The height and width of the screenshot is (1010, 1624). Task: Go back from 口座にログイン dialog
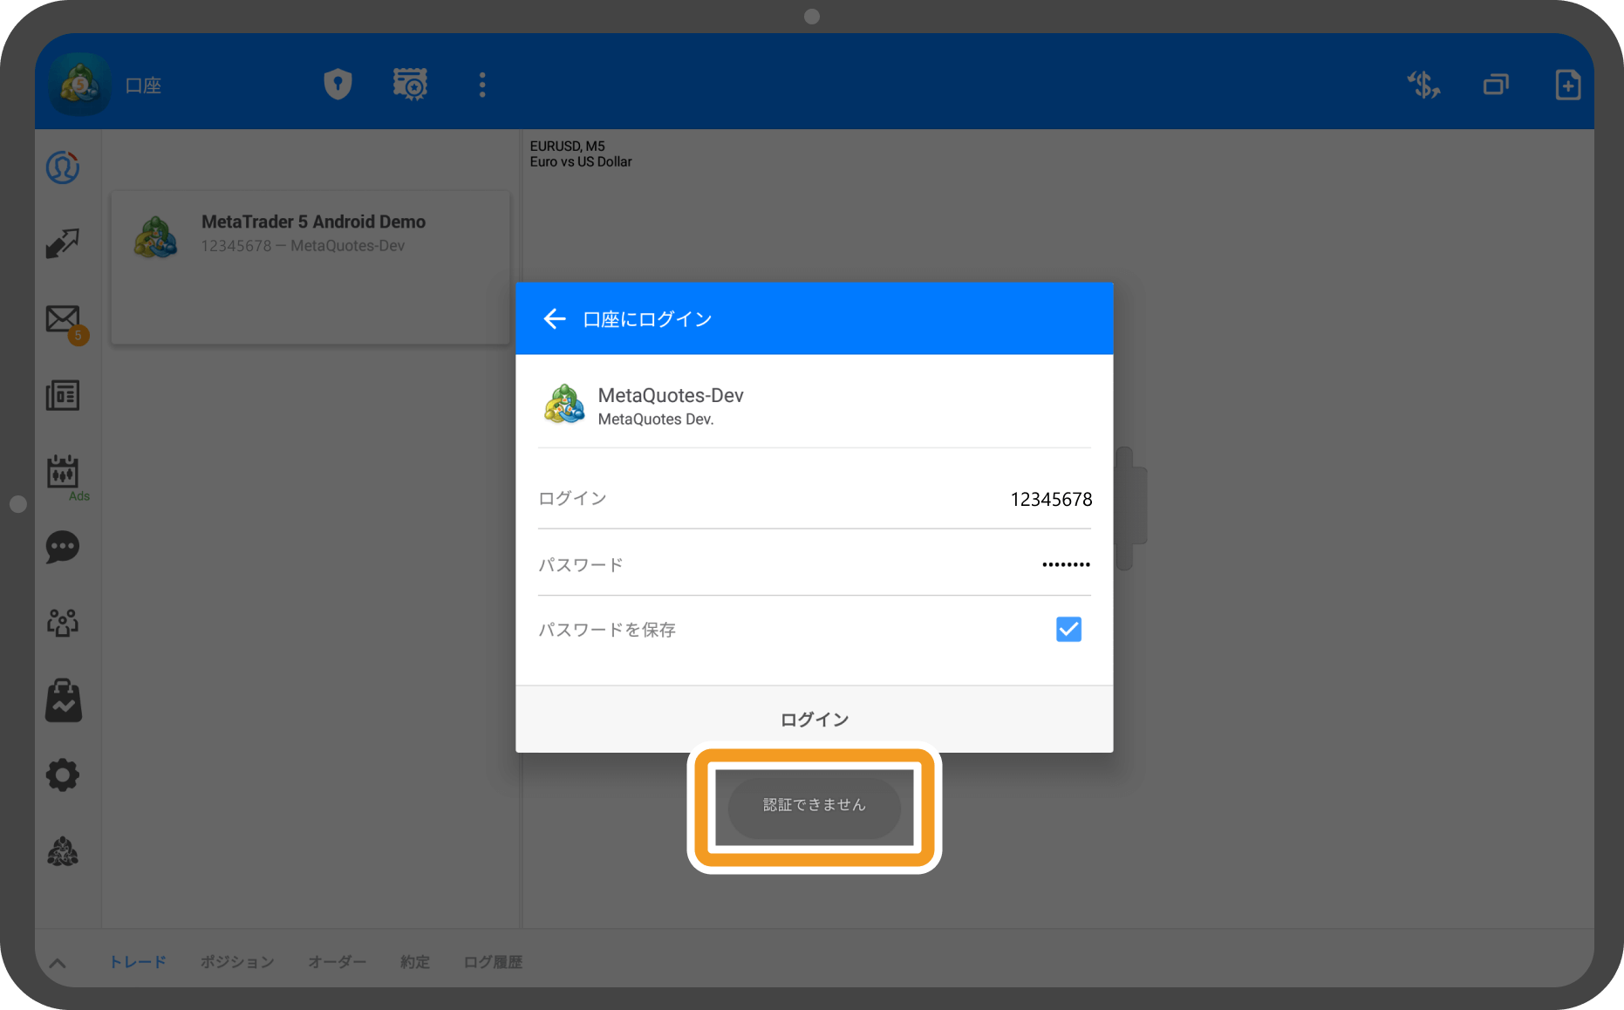[x=554, y=319]
